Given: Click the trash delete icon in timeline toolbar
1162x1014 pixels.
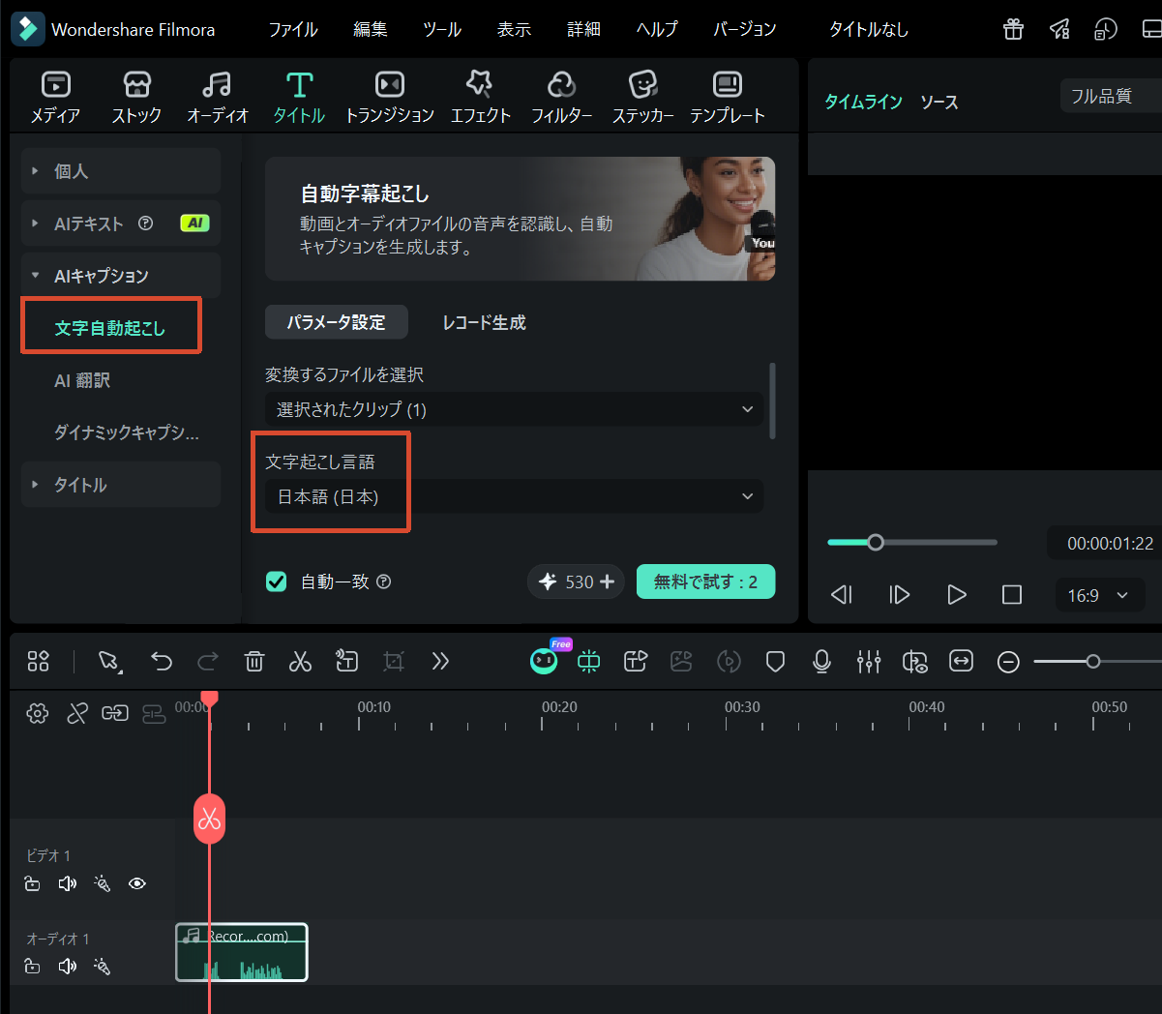Looking at the screenshot, I should (254, 661).
